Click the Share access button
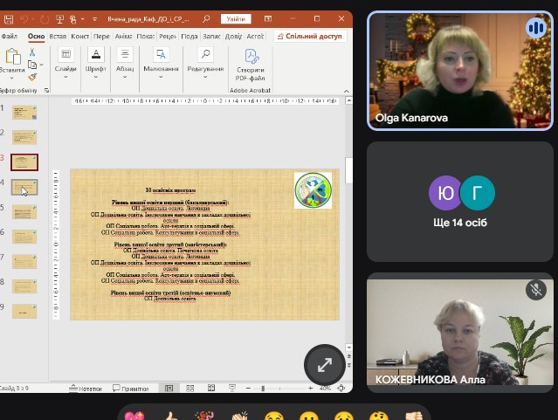The height and width of the screenshot is (420, 558). (310, 37)
